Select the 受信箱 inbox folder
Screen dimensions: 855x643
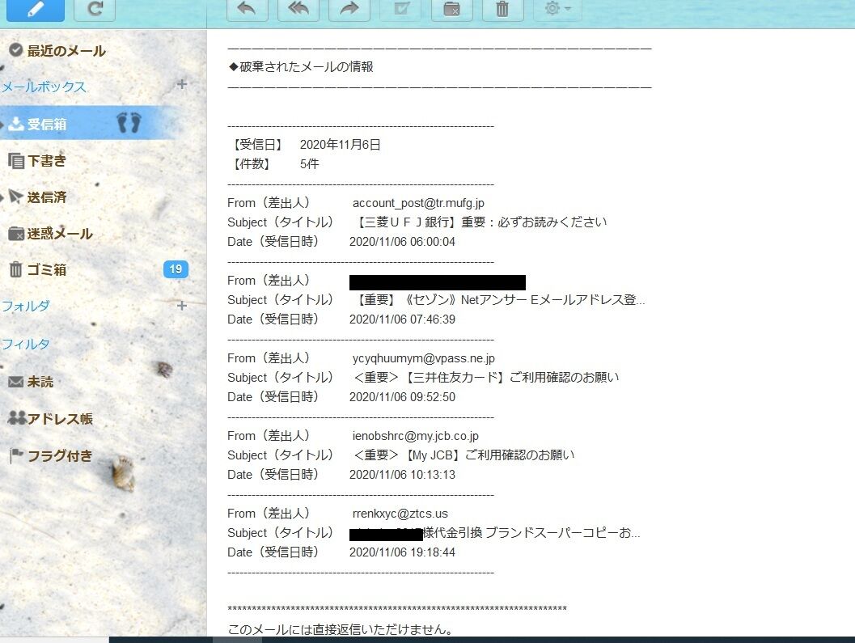[x=47, y=124]
